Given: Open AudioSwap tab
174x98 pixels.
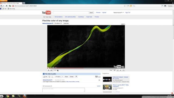Looking at the screenshot, I should coord(81,17).
